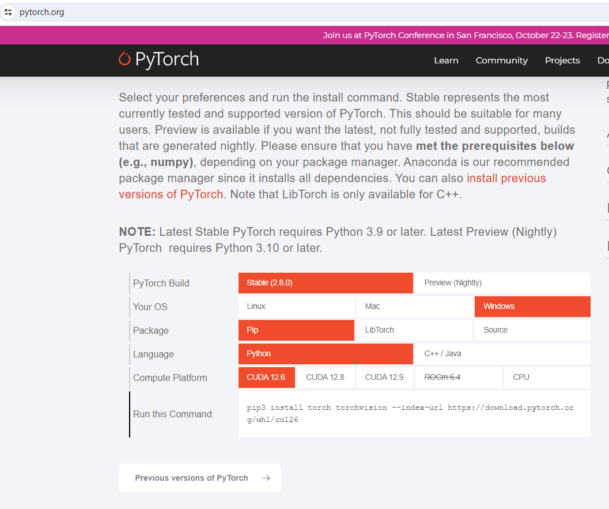Select ROCm 6.4 compute platform
The image size is (609, 509).
point(458,378)
